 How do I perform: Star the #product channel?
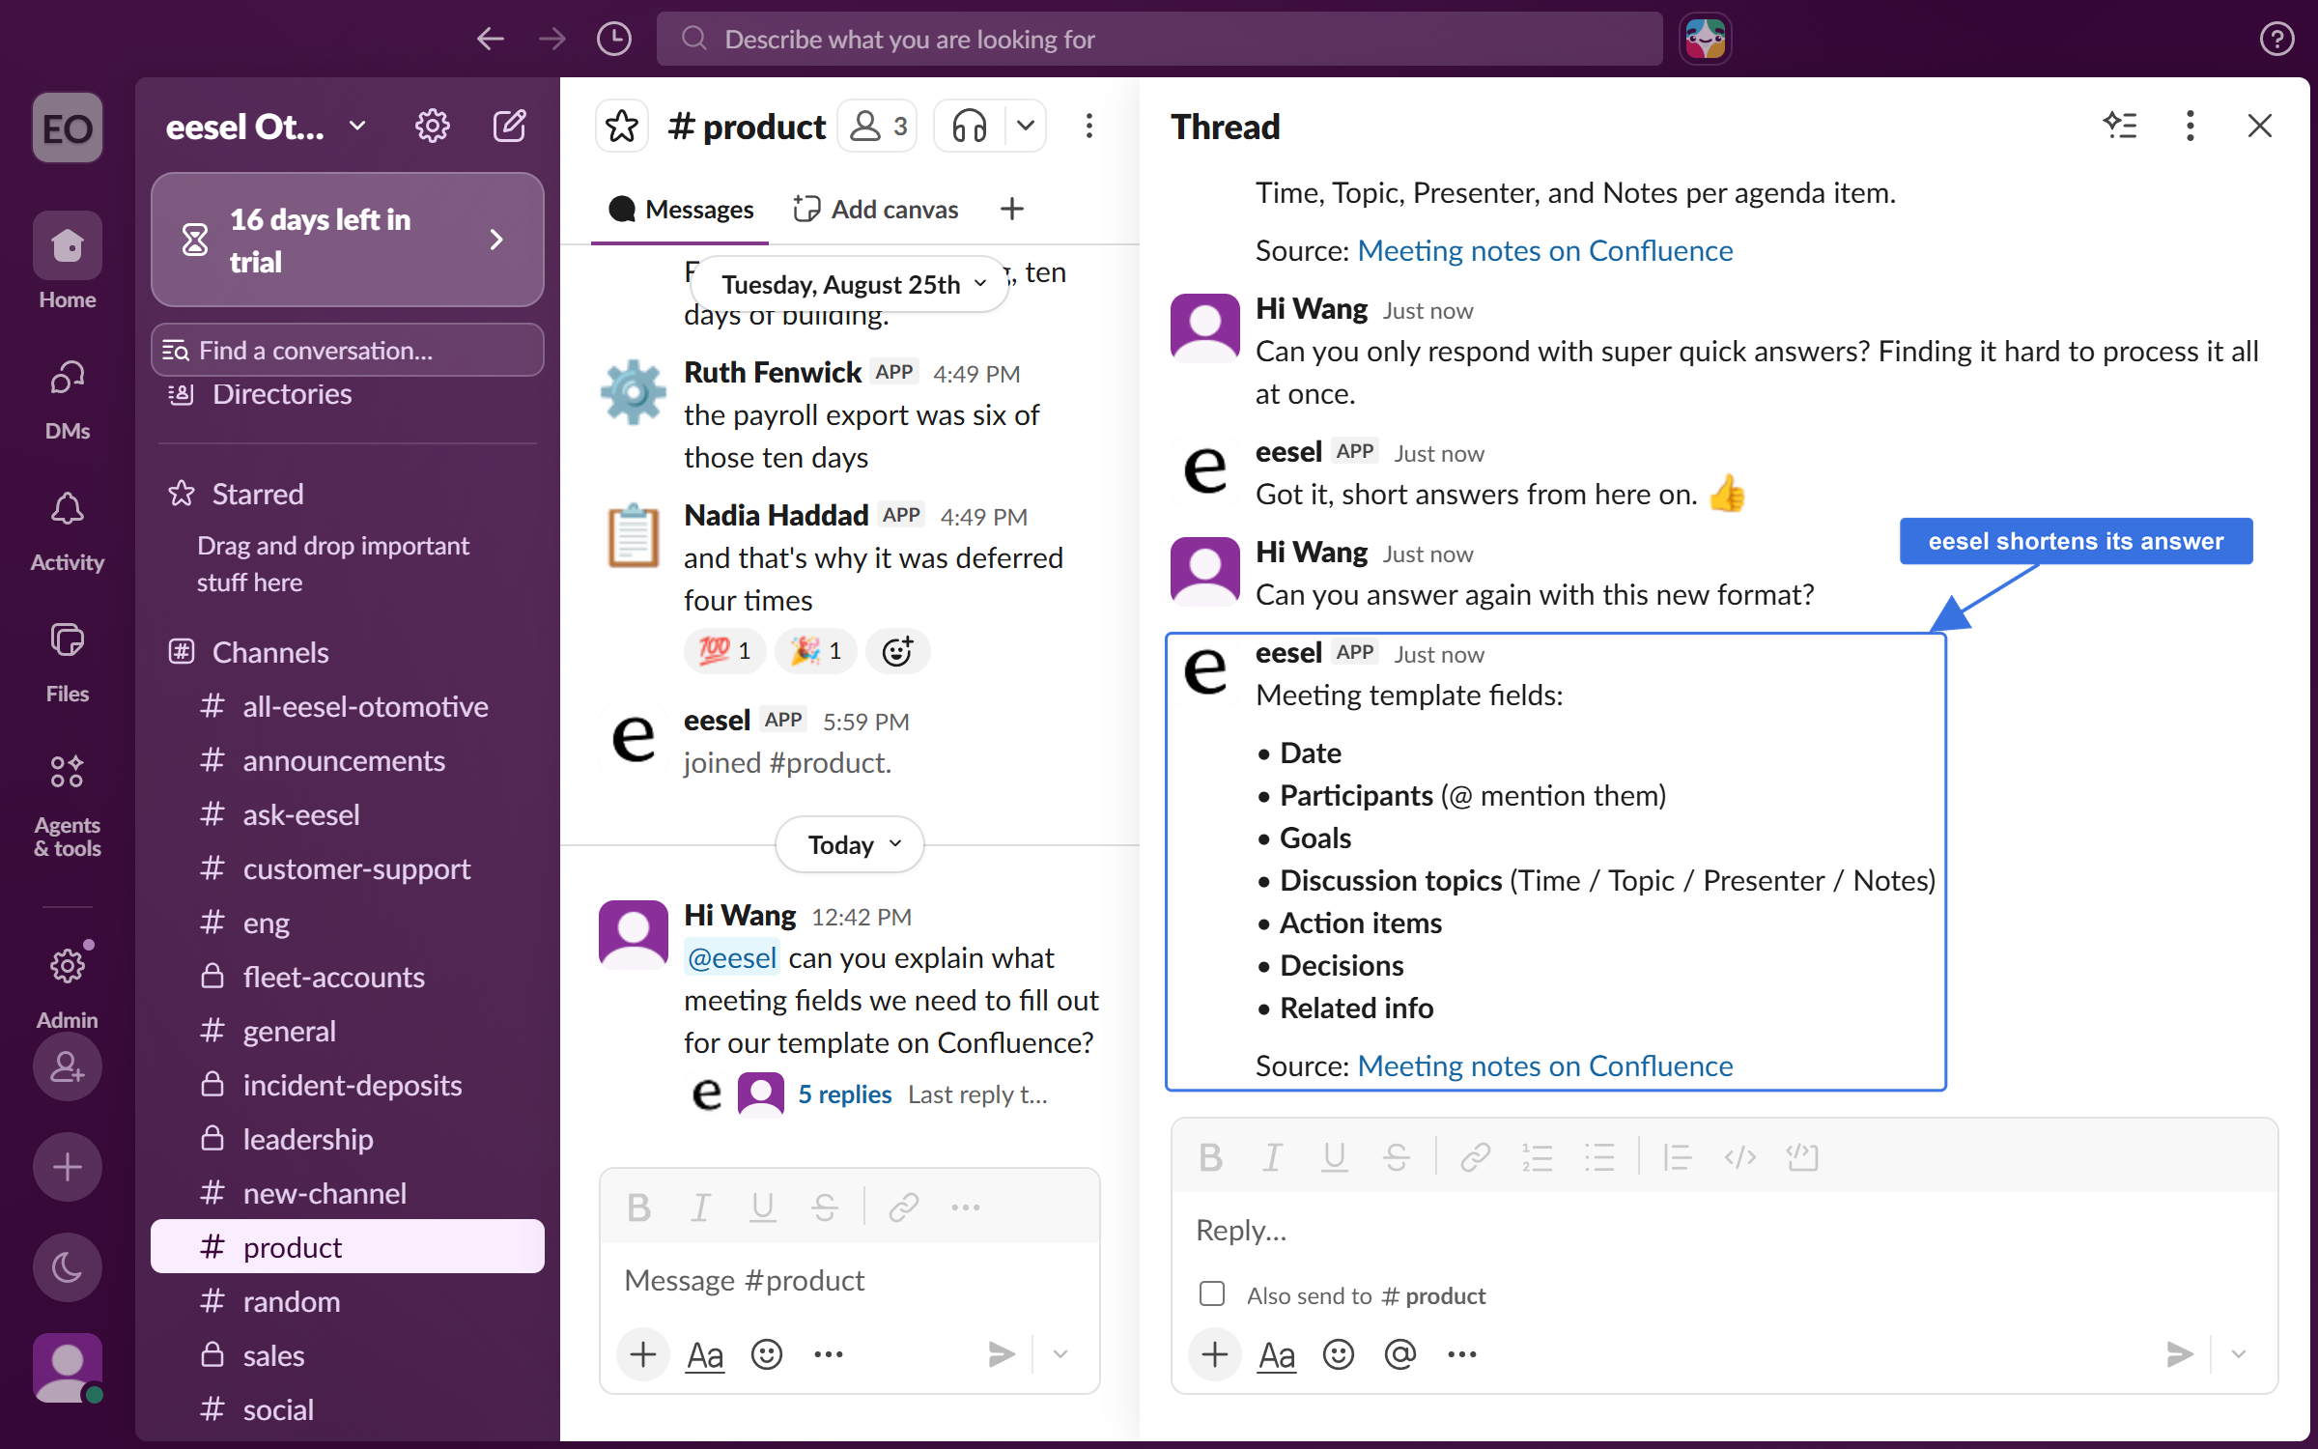tap(622, 127)
